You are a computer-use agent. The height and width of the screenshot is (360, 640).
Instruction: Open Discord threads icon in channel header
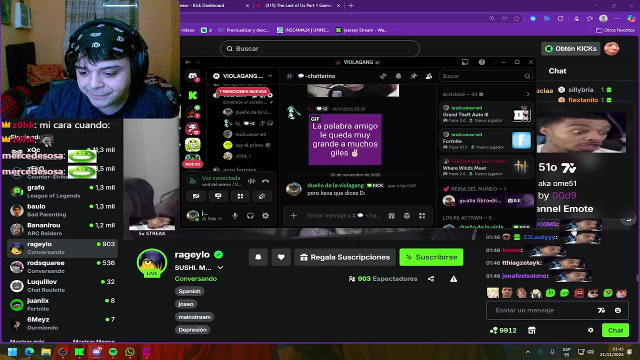(x=383, y=76)
